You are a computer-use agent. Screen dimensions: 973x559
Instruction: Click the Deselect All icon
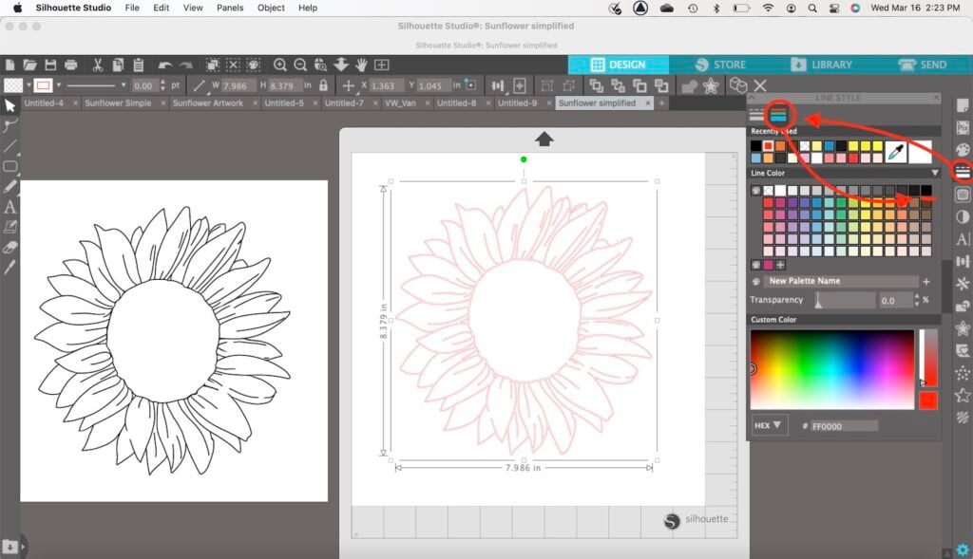click(x=233, y=65)
